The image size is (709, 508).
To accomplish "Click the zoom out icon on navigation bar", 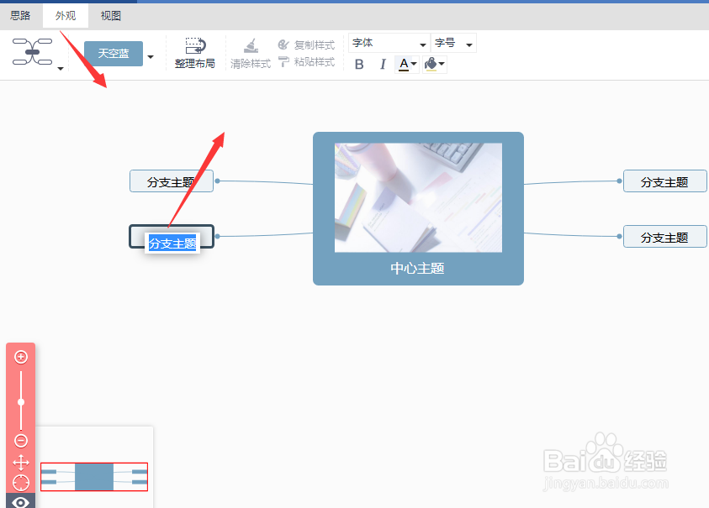I will (20, 439).
